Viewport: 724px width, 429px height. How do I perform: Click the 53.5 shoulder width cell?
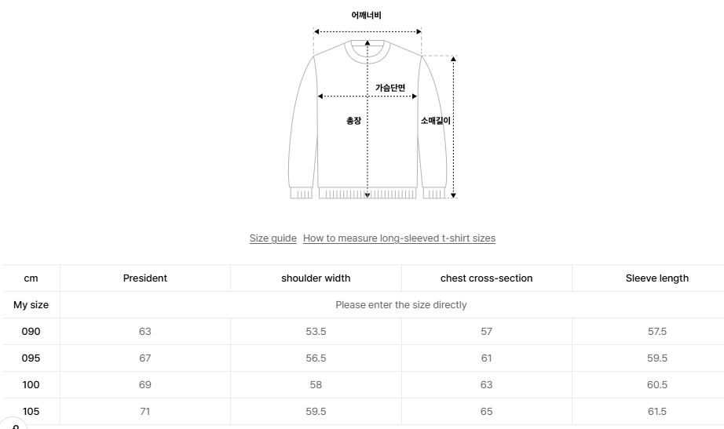(x=316, y=332)
